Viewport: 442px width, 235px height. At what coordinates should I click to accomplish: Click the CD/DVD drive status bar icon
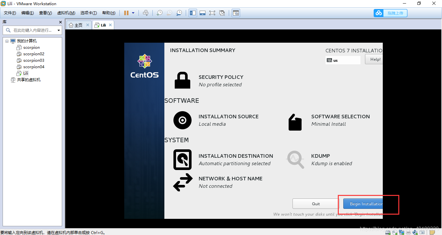tap(394, 232)
